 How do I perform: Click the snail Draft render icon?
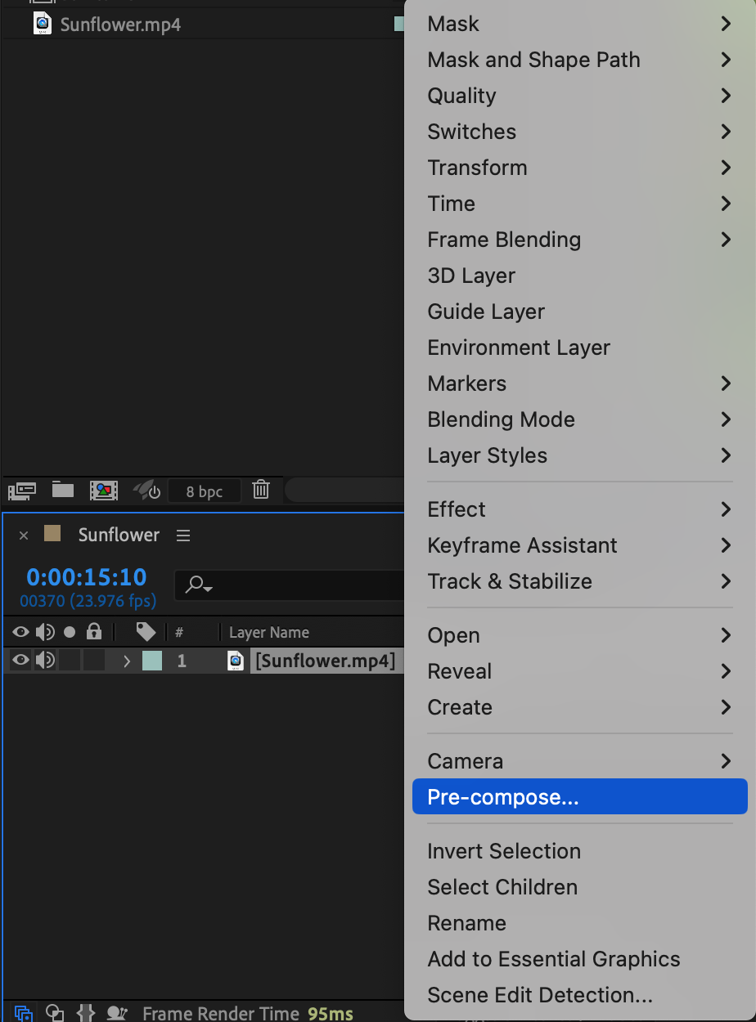(x=117, y=1012)
